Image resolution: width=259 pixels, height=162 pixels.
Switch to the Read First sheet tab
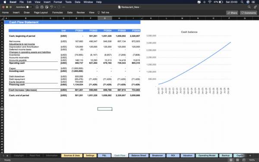(35, 156)
